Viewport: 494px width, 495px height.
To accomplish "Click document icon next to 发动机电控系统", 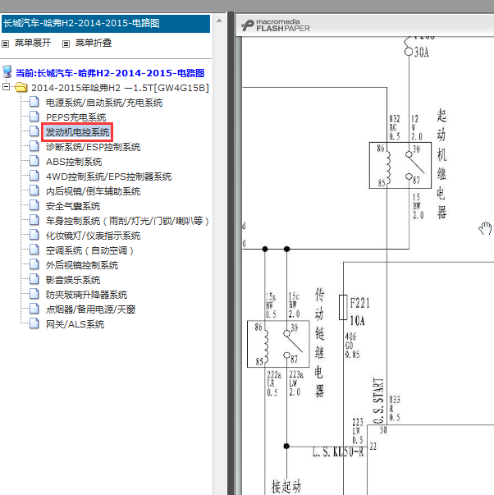I will [34, 131].
